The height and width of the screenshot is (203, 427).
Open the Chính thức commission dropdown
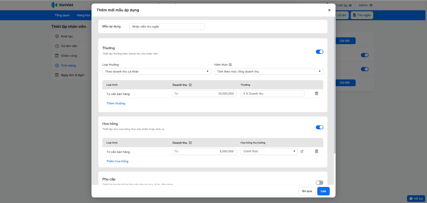pos(269,151)
